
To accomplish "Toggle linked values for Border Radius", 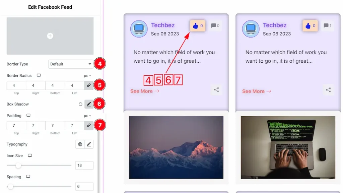I will tap(89, 85).
